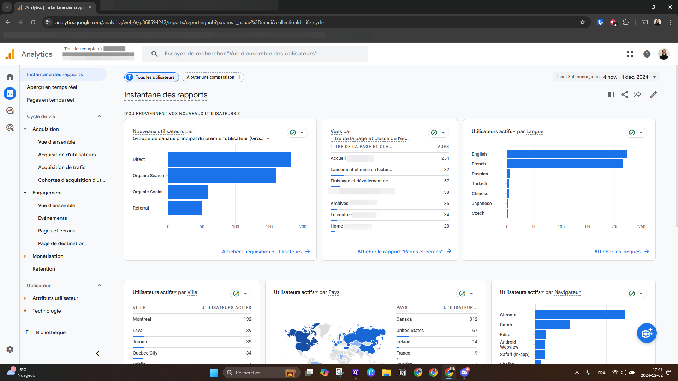Click the edit comparisons icon

pos(612,95)
